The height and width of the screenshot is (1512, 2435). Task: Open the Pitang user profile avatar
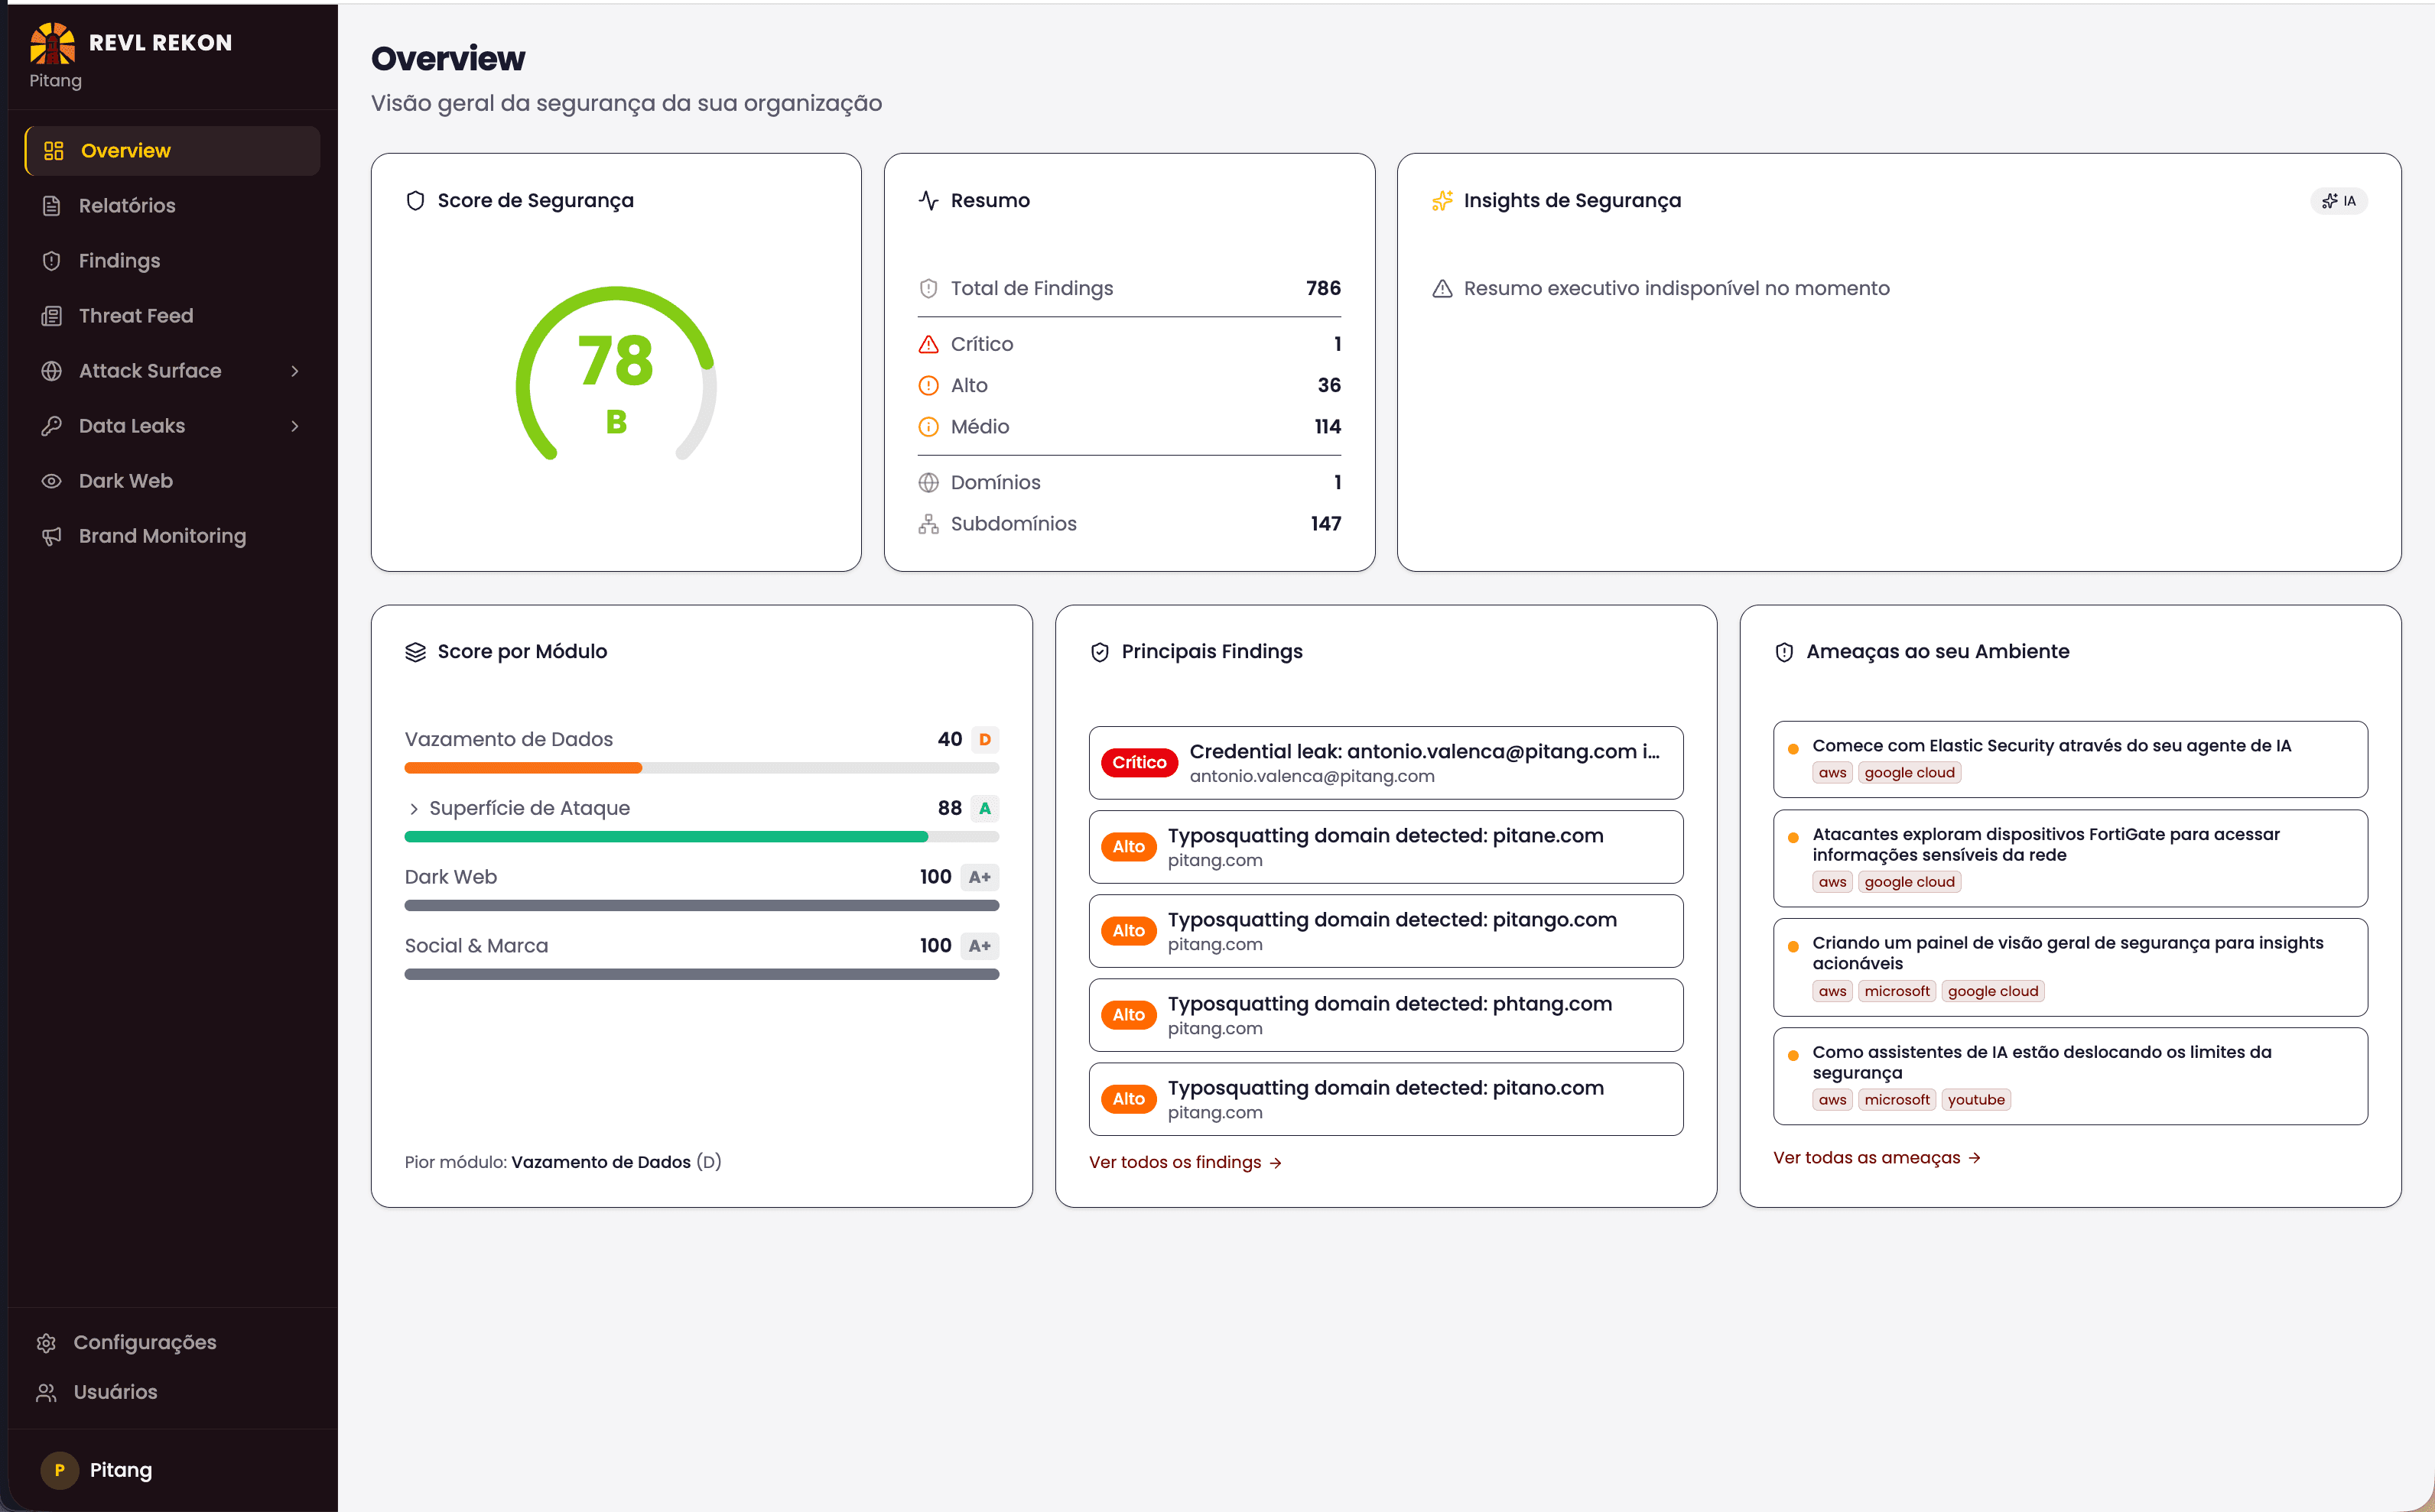59,1470
